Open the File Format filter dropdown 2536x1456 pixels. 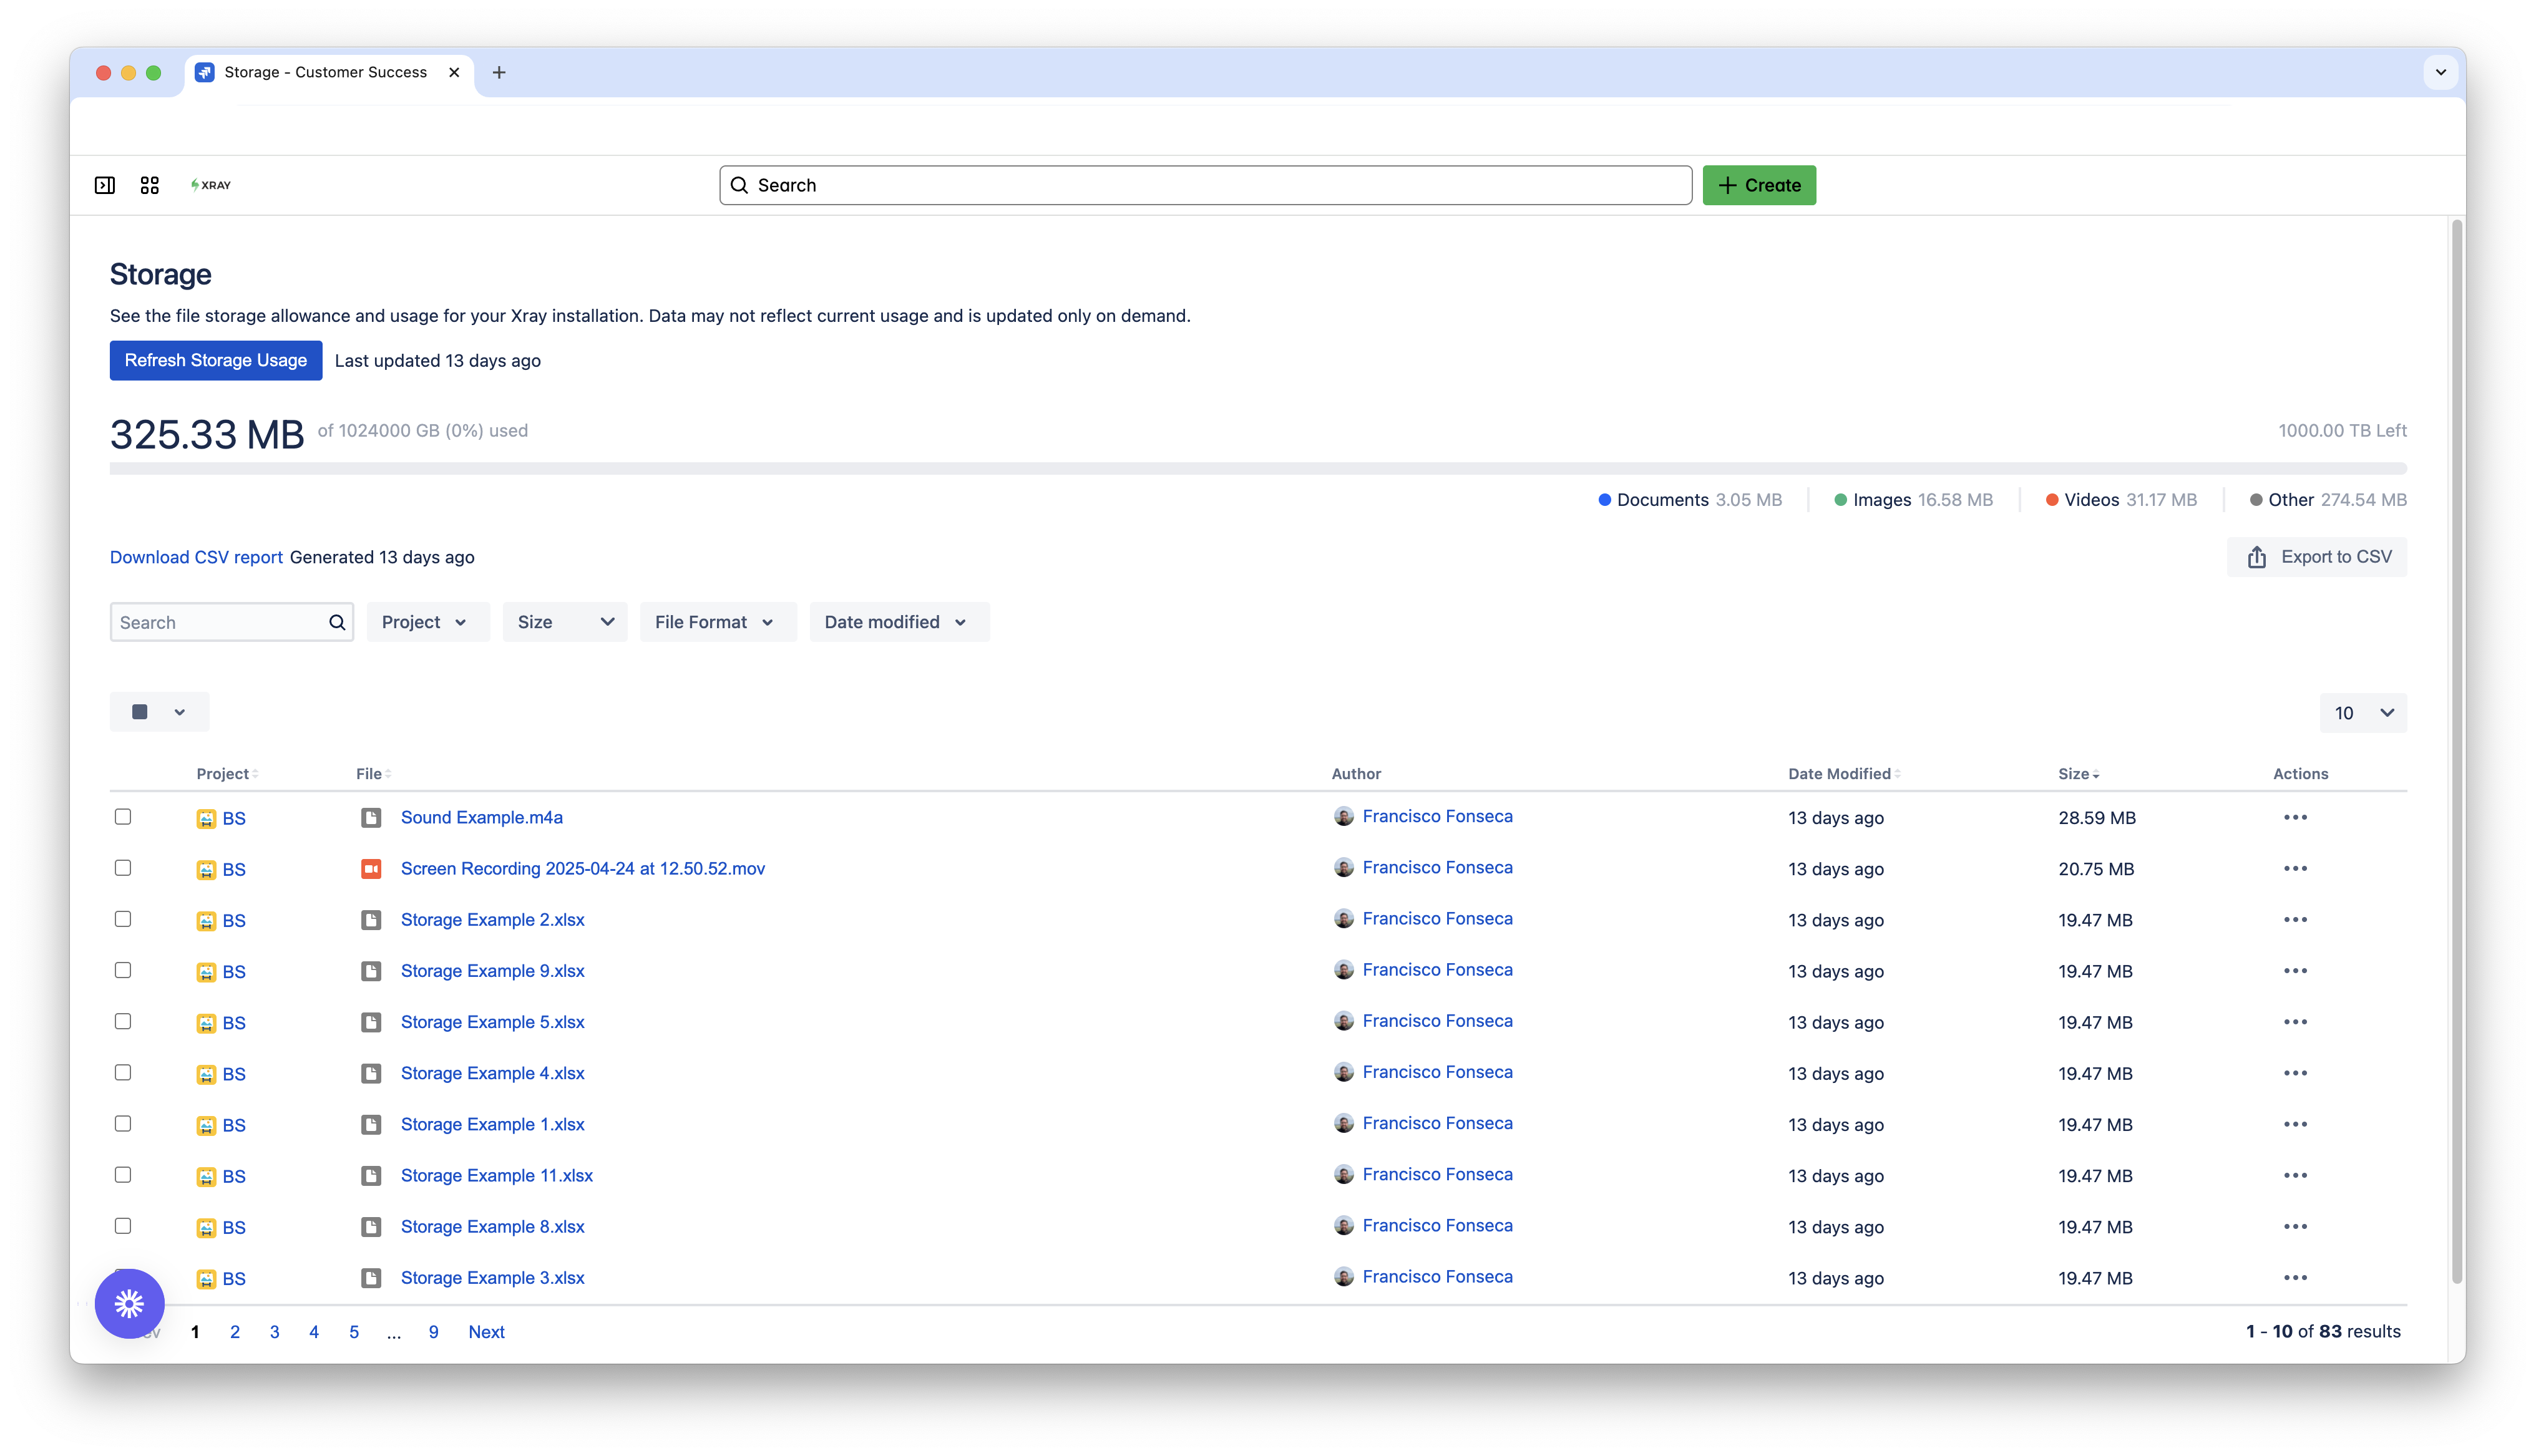[718, 622]
